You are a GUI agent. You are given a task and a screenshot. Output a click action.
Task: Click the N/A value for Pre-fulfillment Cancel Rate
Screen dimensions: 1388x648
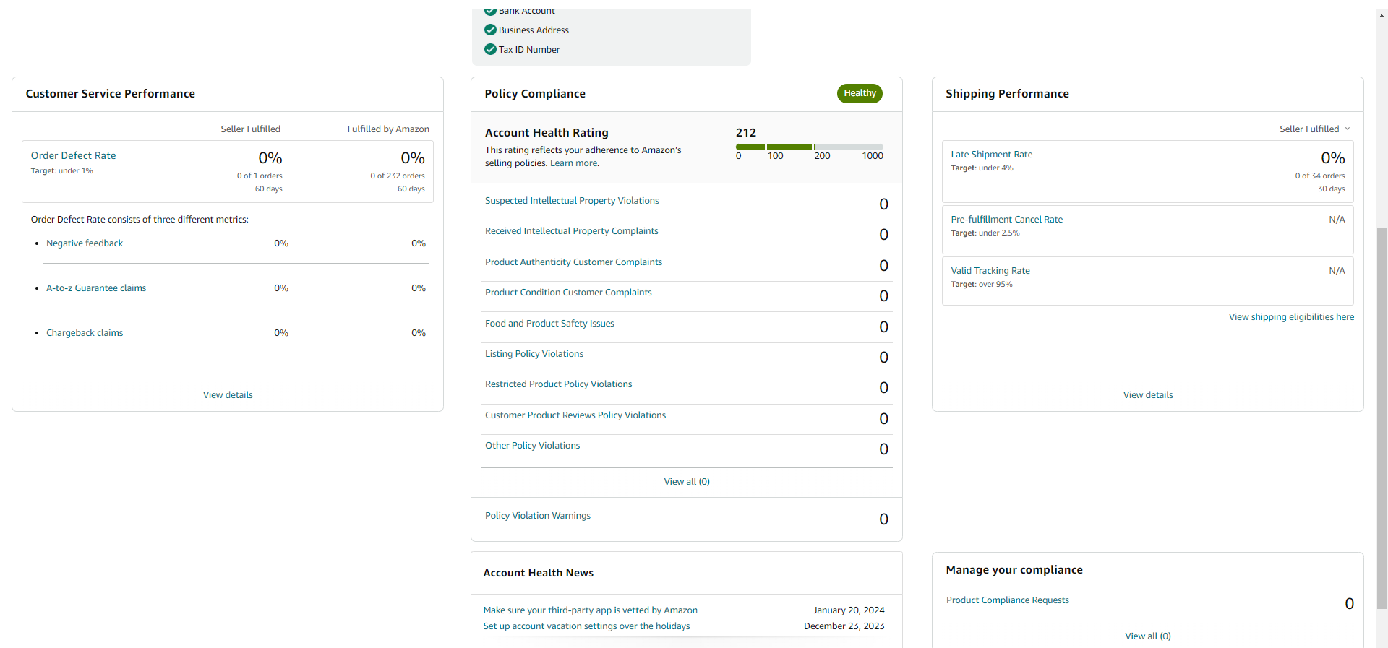(x=1337, y=220)
